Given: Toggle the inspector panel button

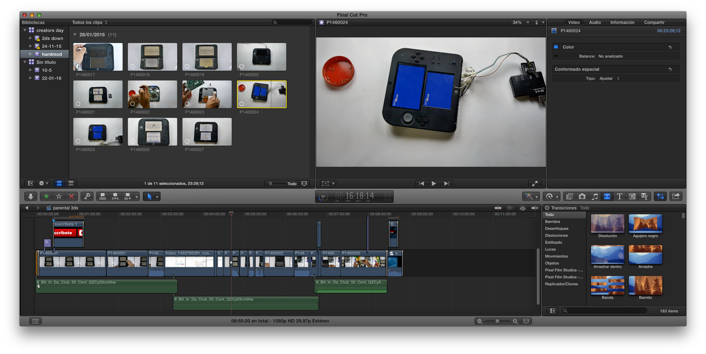Looking at the screenshot, I should [660, 197].
